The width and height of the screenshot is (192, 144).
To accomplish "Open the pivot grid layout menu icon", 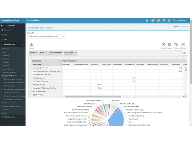I will click(184, 53).
